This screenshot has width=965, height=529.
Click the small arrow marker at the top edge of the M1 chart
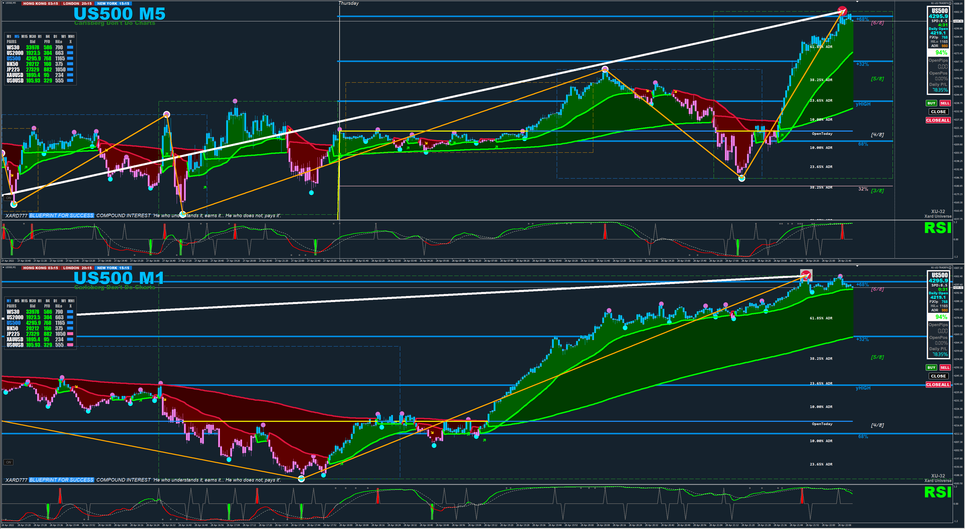pos(857,266)
